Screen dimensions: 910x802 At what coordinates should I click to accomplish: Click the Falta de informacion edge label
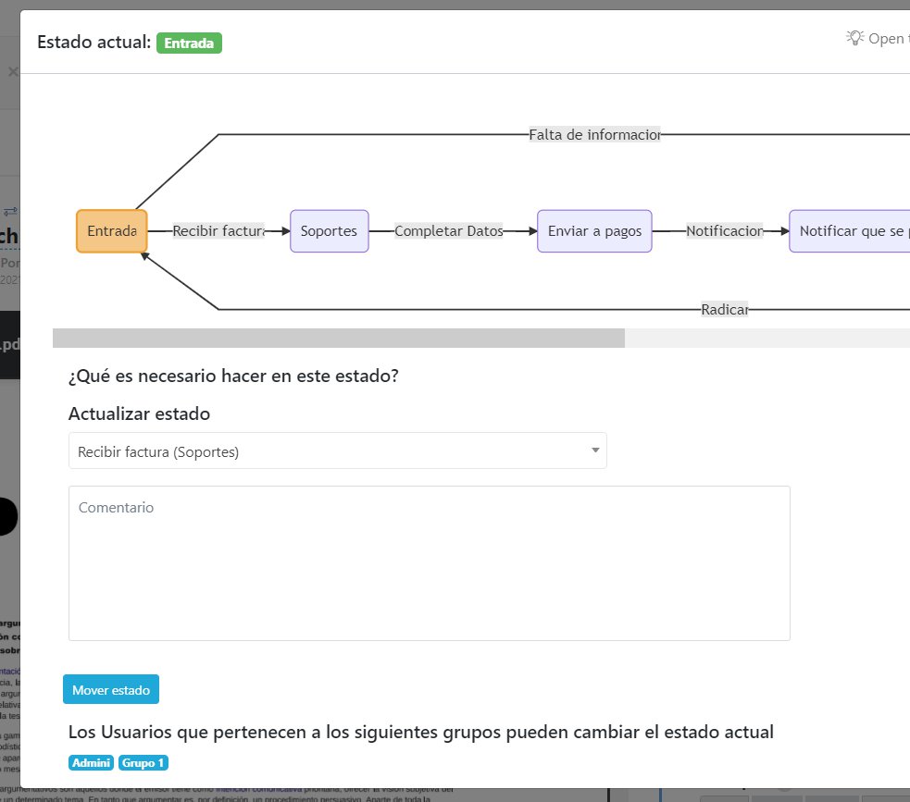594,134
